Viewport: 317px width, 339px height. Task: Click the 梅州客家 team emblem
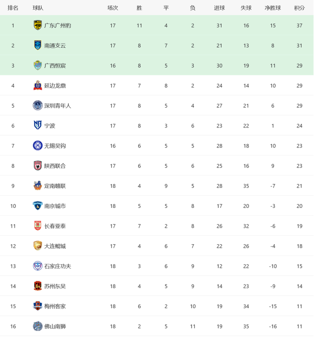point(38,306)
